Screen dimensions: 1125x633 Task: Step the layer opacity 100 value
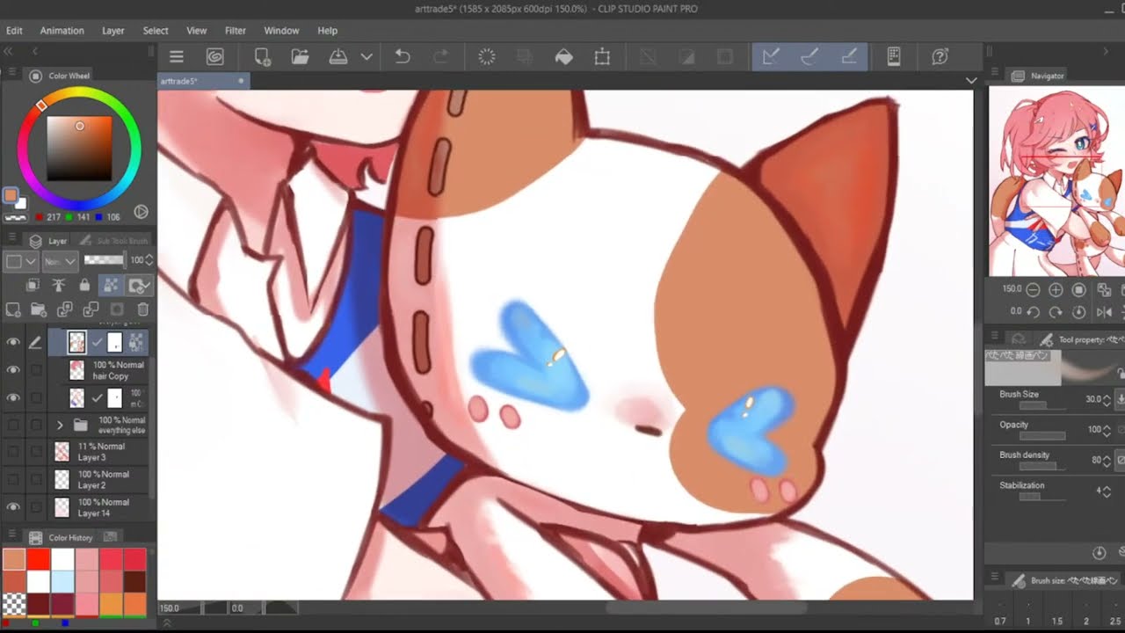coord(149,260)
